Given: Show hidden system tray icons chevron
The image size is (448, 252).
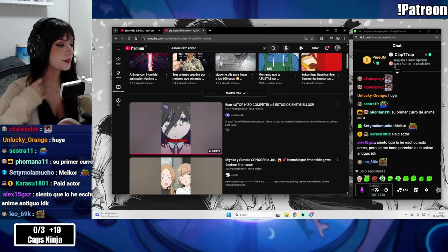Looking at the screenshot, I should tap(406, 215).
